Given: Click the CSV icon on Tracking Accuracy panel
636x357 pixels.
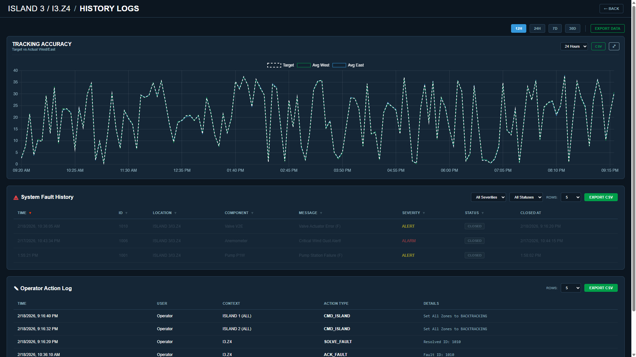Looking at the screenshot, I should (x=598, y=46).
